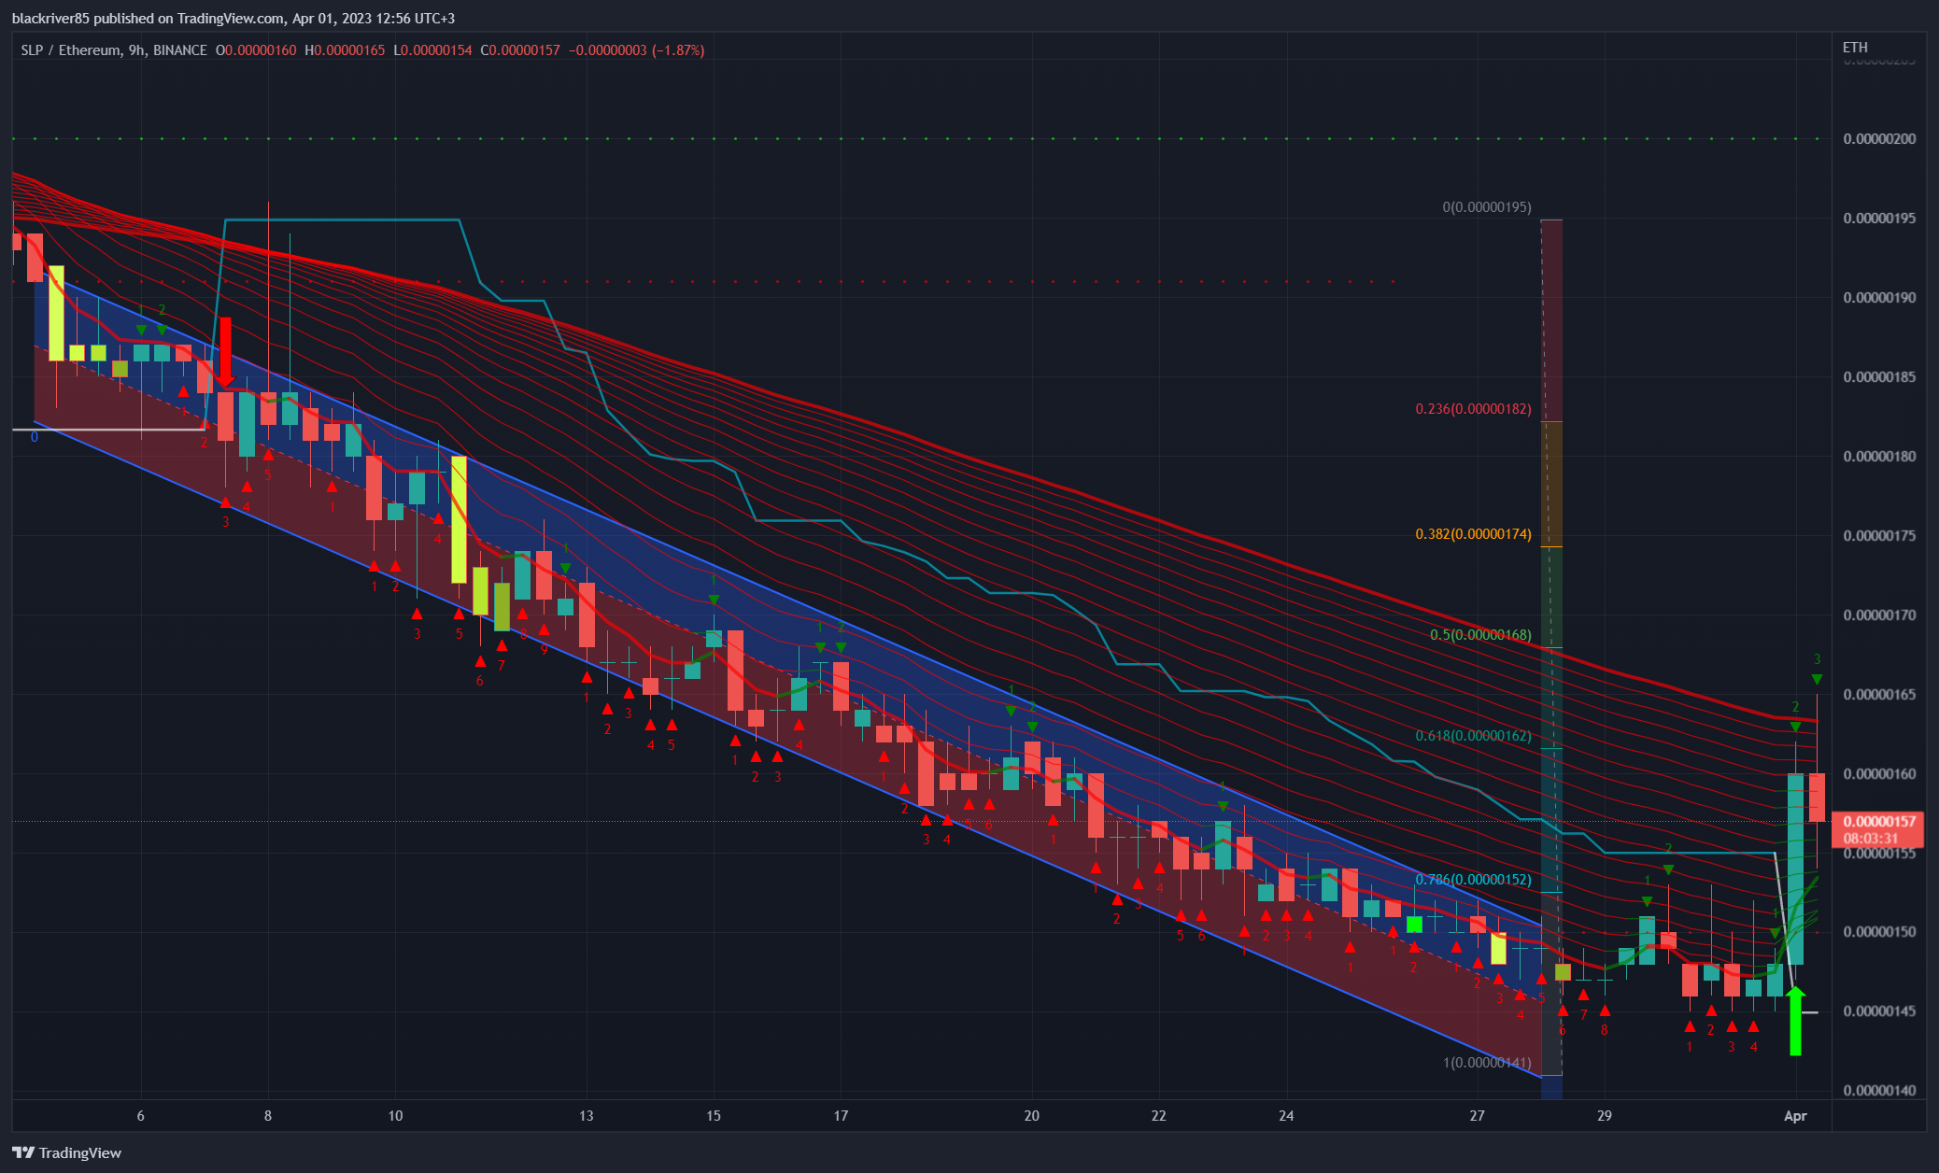Click the date axis label 20
This screenshot has height=1173, width=1939.
[x=1032, y=1116]
